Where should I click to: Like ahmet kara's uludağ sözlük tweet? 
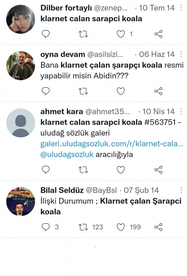[x=121, y=170]
